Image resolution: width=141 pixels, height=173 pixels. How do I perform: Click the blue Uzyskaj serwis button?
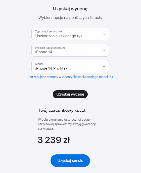point(70,161)
